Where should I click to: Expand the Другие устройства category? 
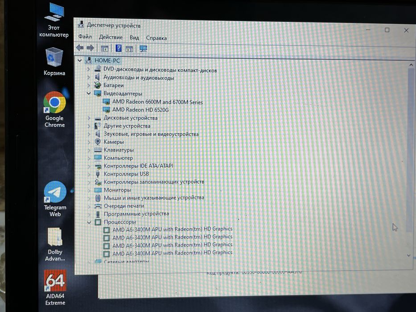tap(89, 126)
